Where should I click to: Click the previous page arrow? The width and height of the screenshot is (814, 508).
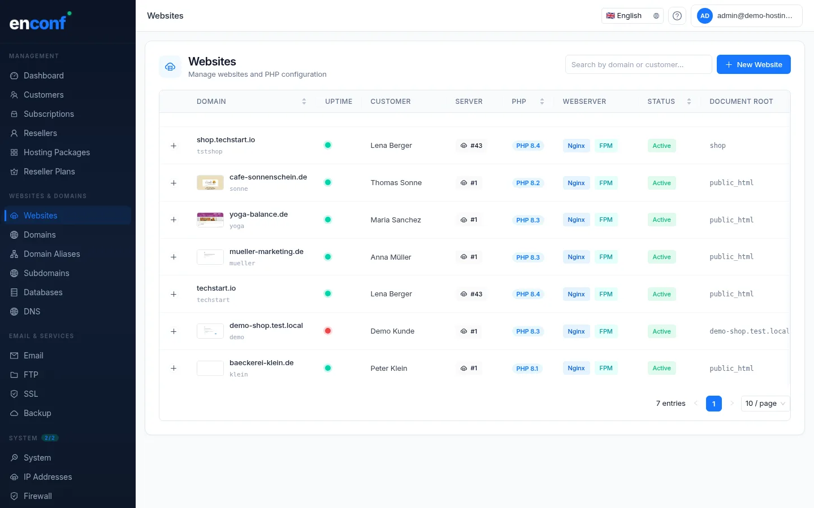[x=696, y=404]
